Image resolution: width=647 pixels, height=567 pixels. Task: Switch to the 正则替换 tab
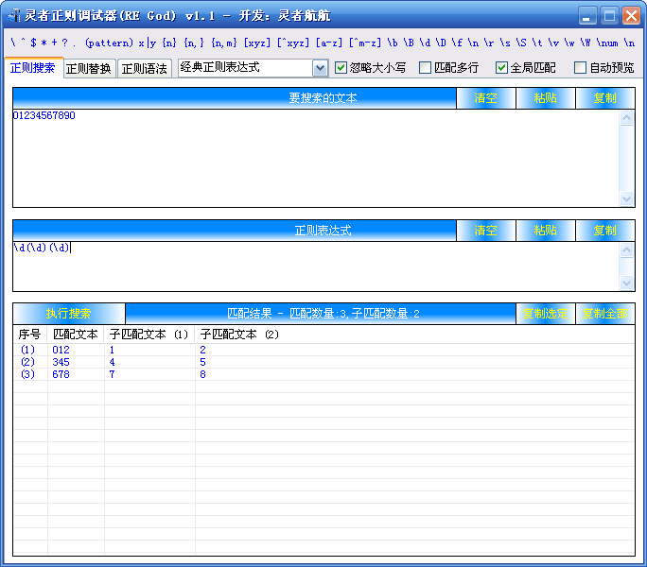click(89, 68)
